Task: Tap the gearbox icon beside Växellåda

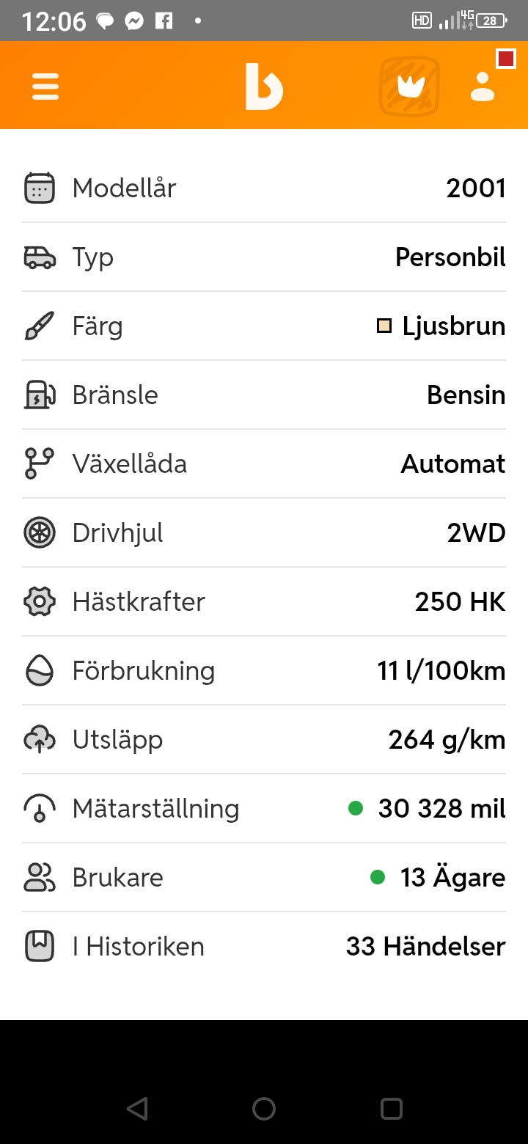Action: (40, 463)
